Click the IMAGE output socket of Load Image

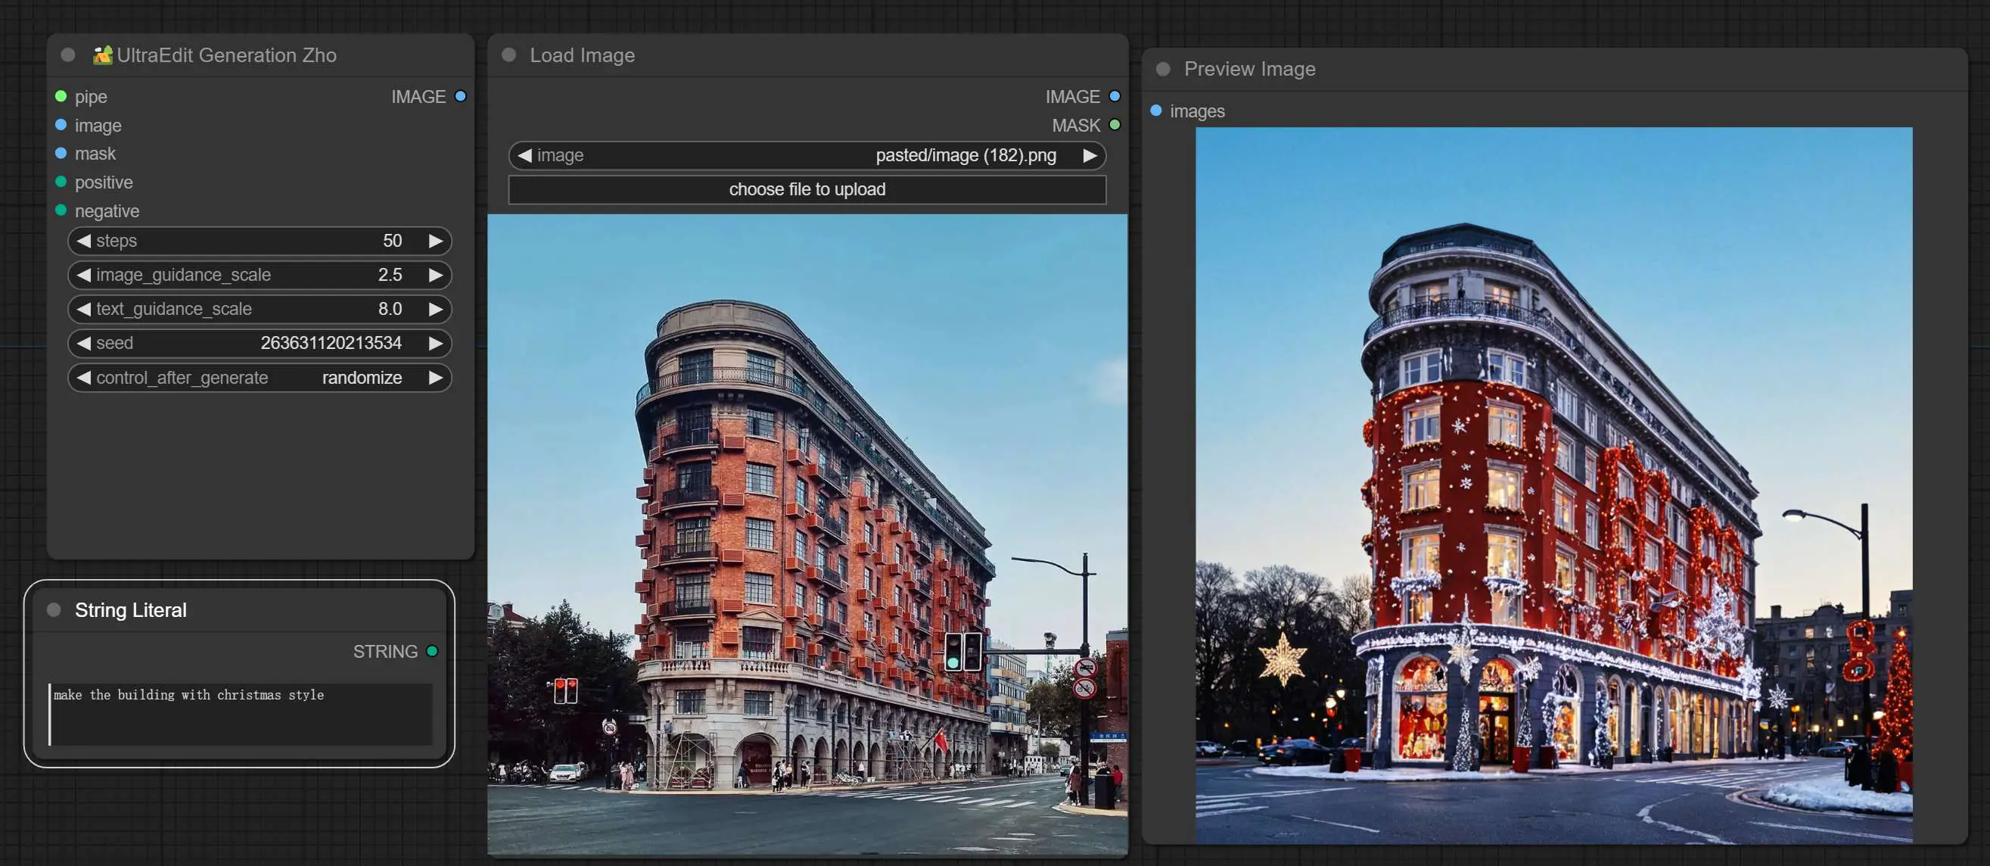point(1114,97)
